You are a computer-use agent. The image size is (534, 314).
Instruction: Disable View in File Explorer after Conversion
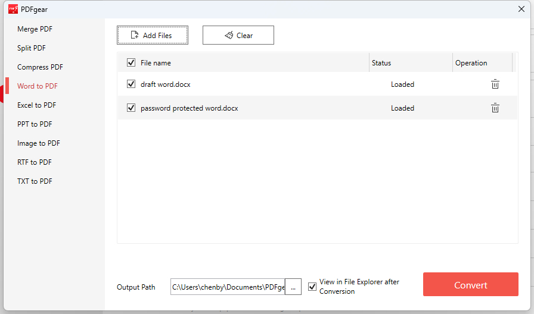(x=312, y=287)
